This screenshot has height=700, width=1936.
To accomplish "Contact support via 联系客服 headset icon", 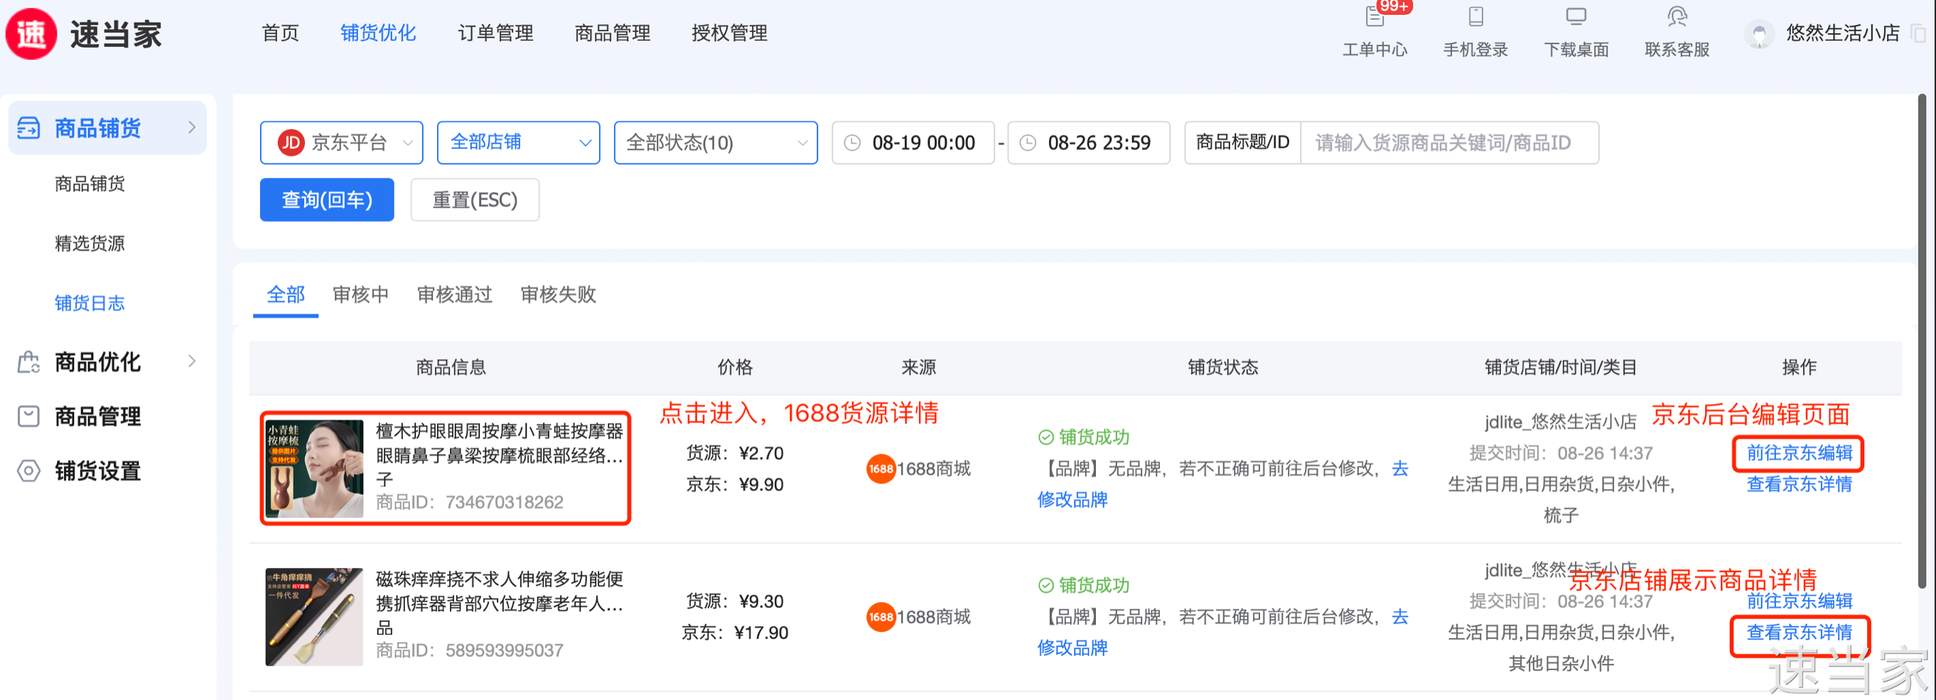I will tap(1677, 16).
